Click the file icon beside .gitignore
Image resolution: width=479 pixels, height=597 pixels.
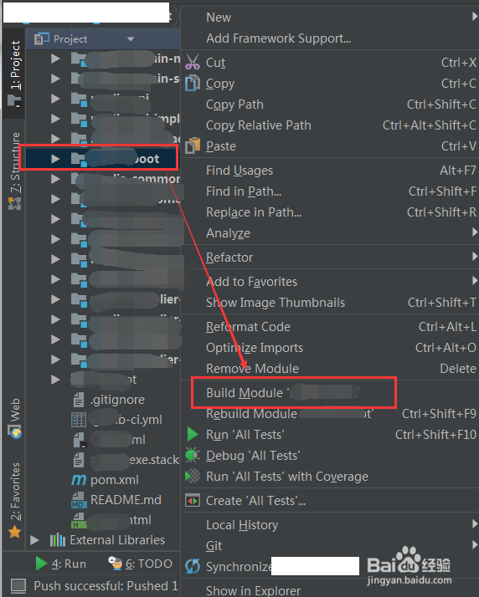(79, 400)
